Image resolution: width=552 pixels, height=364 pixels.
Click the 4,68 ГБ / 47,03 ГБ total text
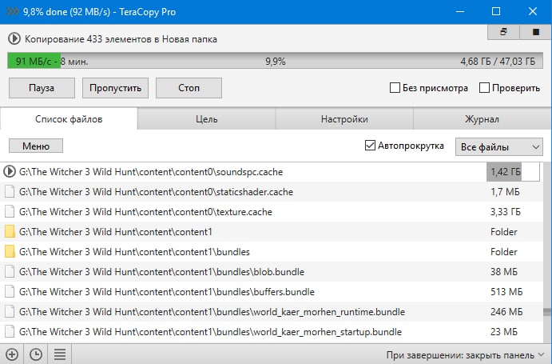pos(498,62)
